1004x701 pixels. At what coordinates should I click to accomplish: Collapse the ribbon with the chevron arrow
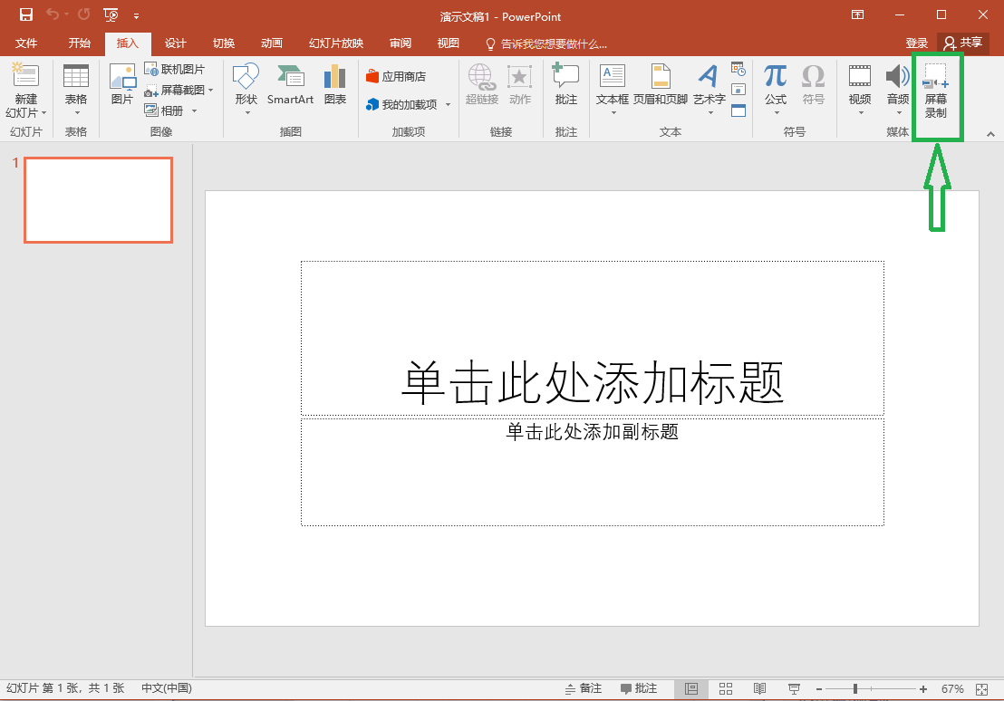(x=990, y=134)
